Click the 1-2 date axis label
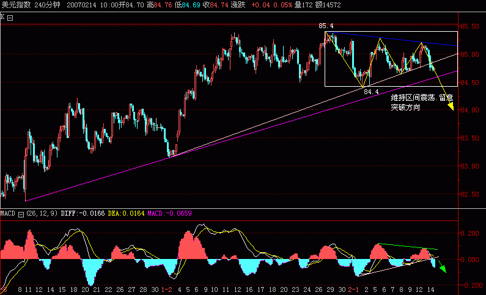Screen dimensions: 486x295 pos(167,290)
